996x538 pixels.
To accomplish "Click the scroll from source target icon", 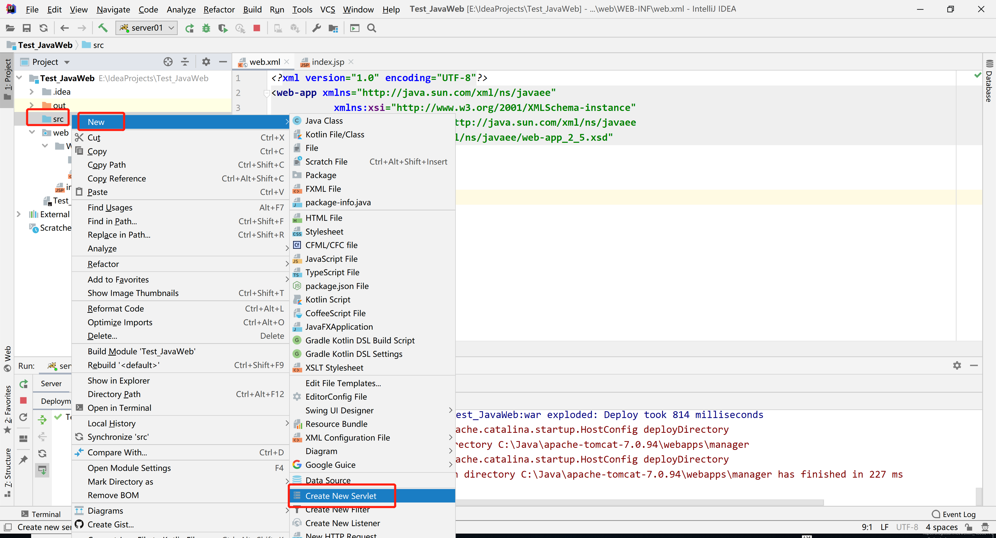I will click(168, 62).
